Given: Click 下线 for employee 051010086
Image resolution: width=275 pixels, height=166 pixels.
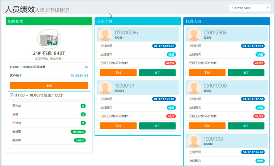Looking at the screenshot, I should click(118, 73).
